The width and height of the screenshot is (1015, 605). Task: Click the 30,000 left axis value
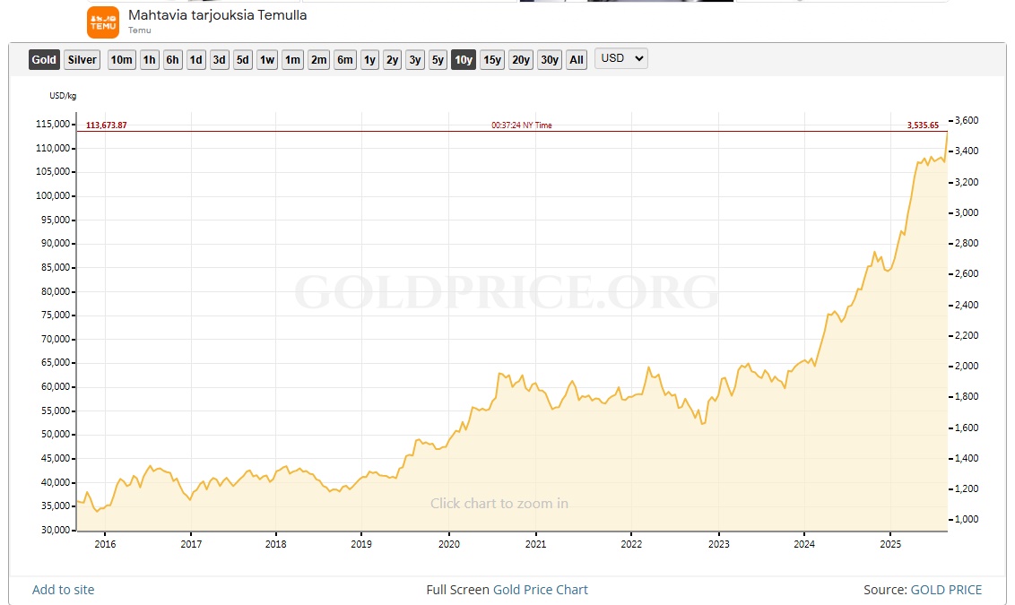coord(55,530)
